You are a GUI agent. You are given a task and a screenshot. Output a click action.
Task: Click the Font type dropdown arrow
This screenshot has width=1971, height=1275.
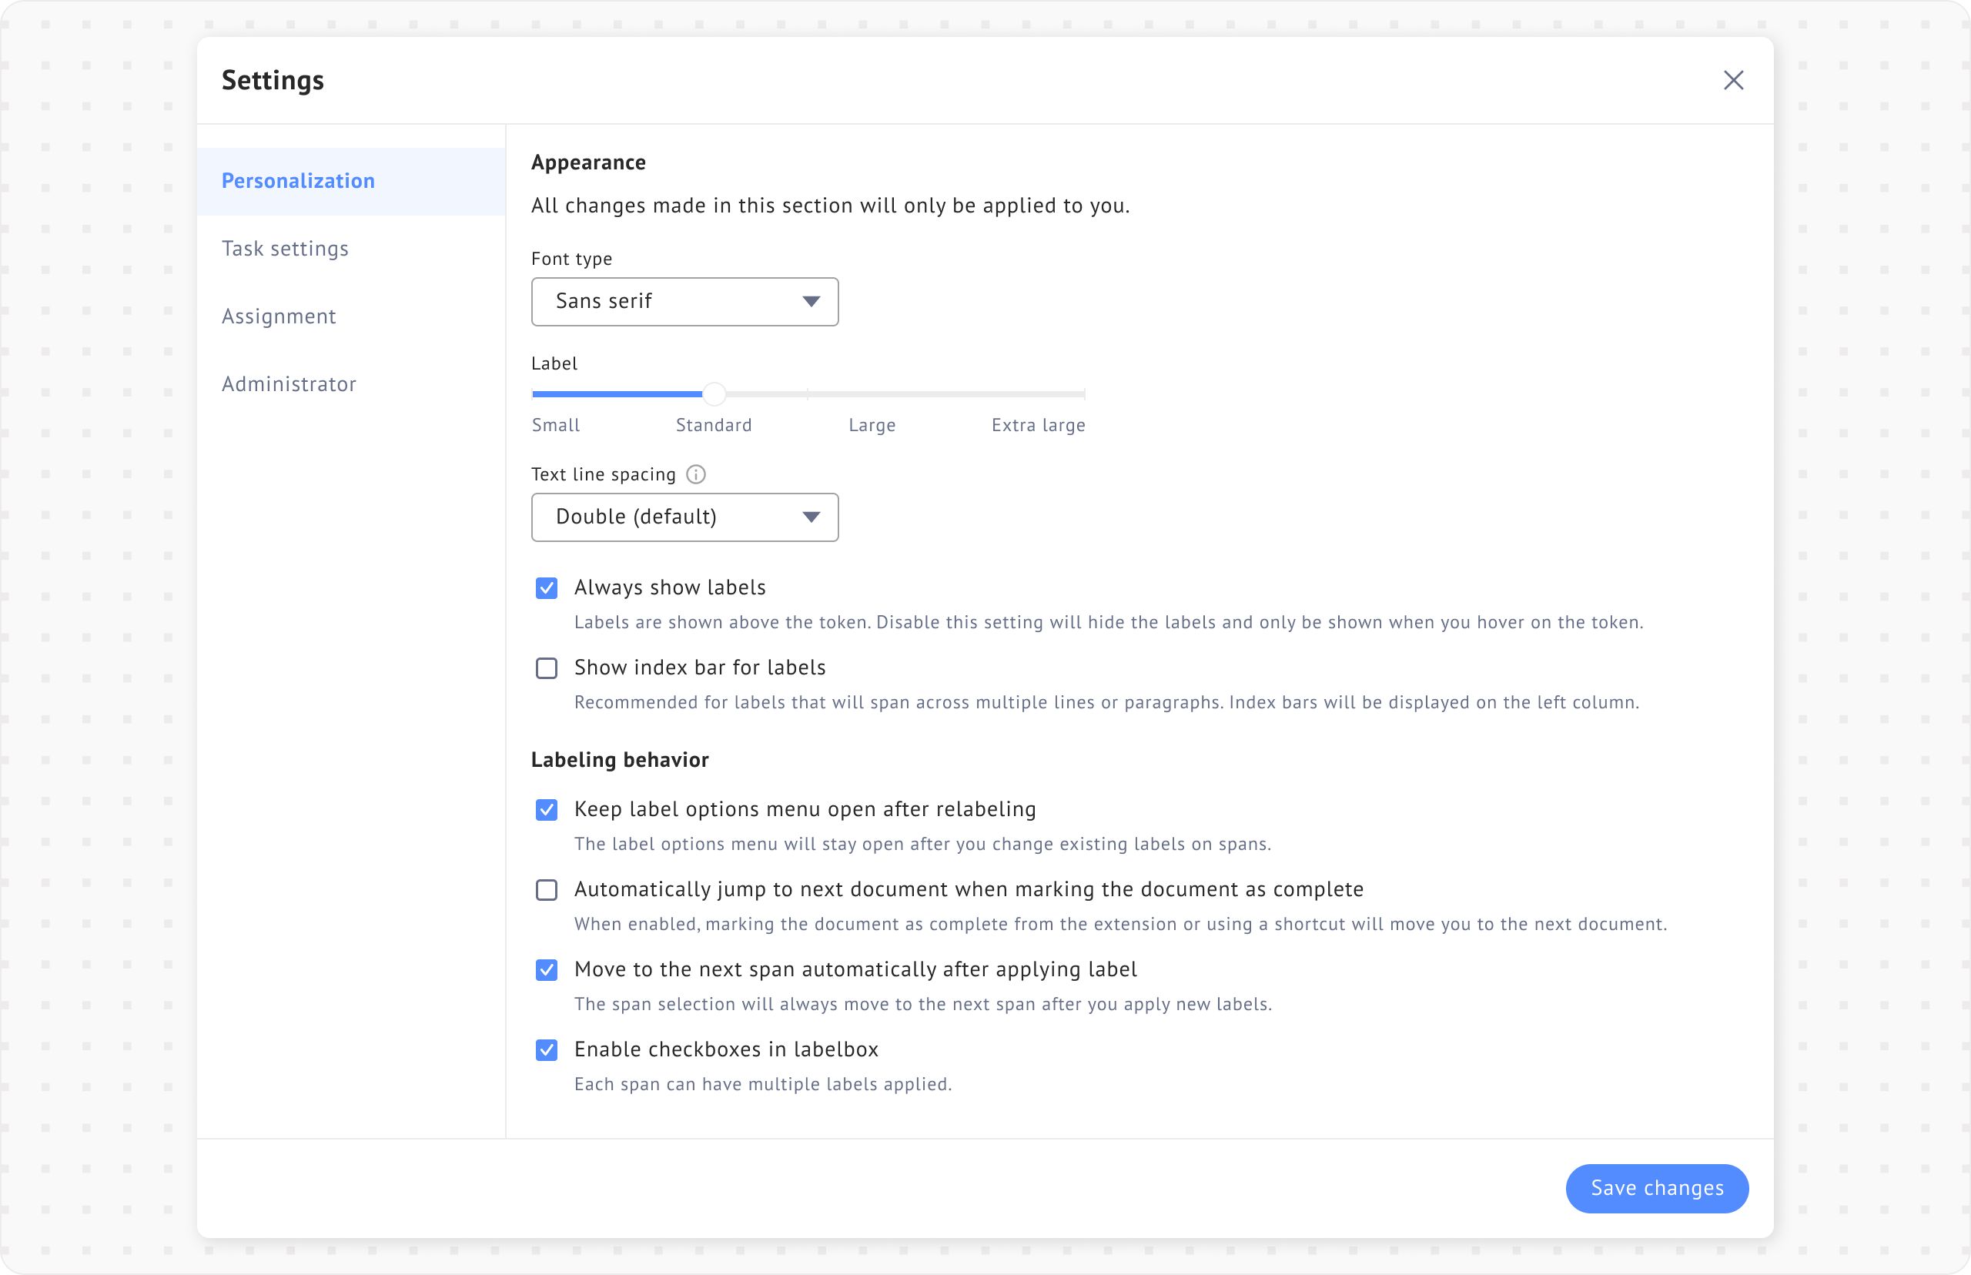coord(811,301)
